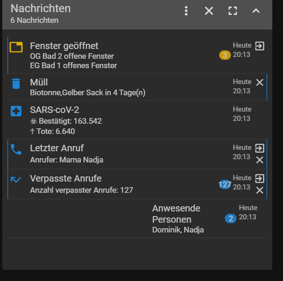
Task: Select the SARS-coV-2 message title
Action: [x=55, y=111]
